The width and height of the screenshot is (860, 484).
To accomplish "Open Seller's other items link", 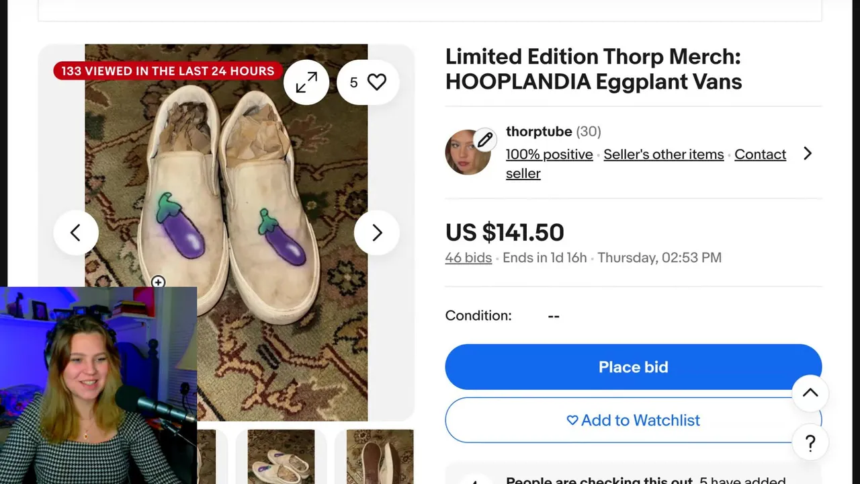I will [x=663, y=155].
